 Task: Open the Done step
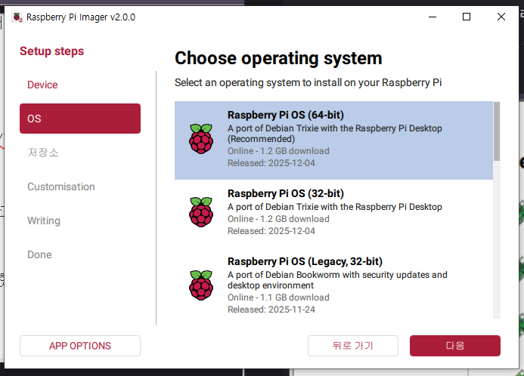39,254
